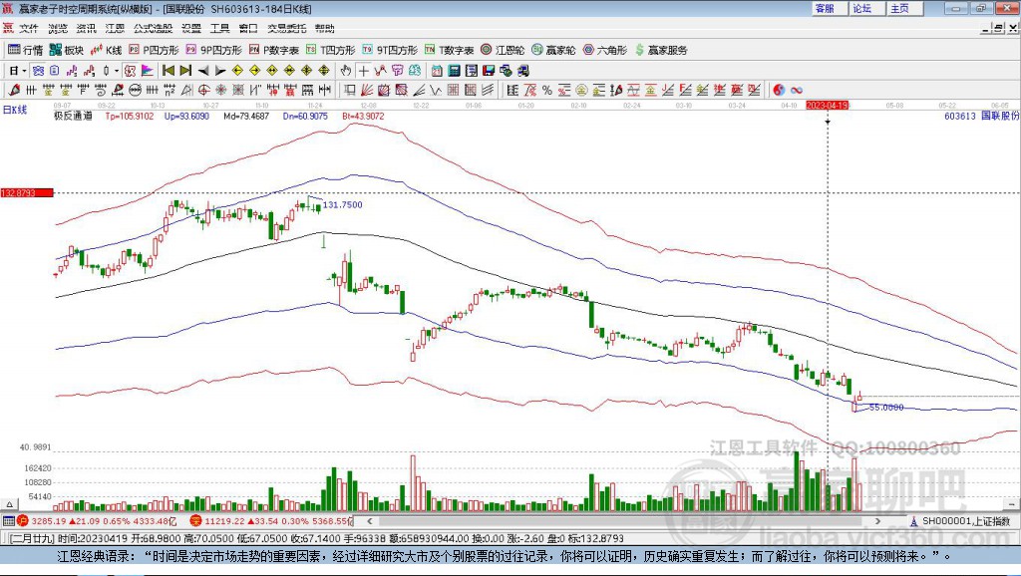Jump to first bar with skip-start icon

[x=168, y=71]
